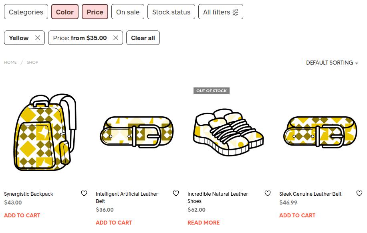This screenshot has height=233, width=367.
Task: Go to HOME in the breadcrumb
Action: (10, 62)
